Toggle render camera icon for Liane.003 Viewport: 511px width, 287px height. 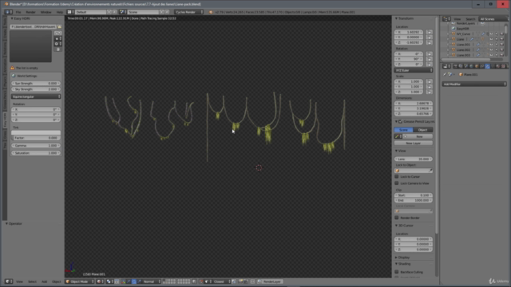point(501,55)
